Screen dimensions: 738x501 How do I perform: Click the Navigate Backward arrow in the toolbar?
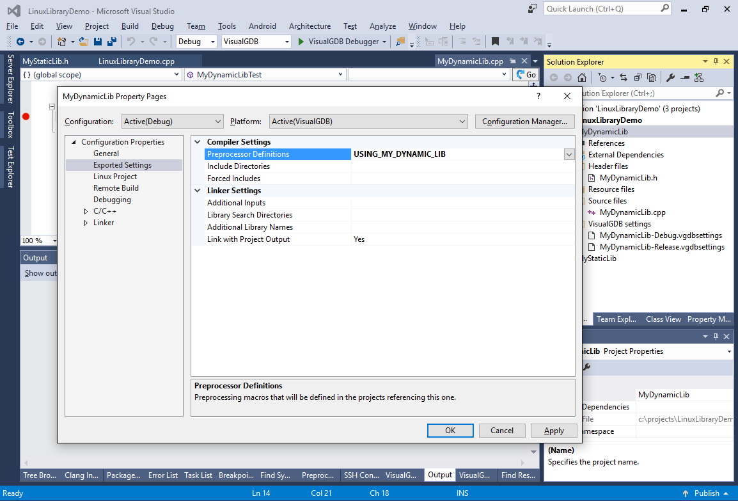pyautogui.click(x=20, y=42)
